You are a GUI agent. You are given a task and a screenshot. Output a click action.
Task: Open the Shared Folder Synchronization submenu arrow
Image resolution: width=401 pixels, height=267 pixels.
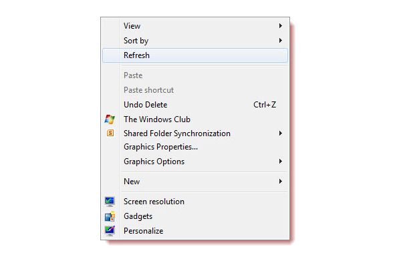281,133
